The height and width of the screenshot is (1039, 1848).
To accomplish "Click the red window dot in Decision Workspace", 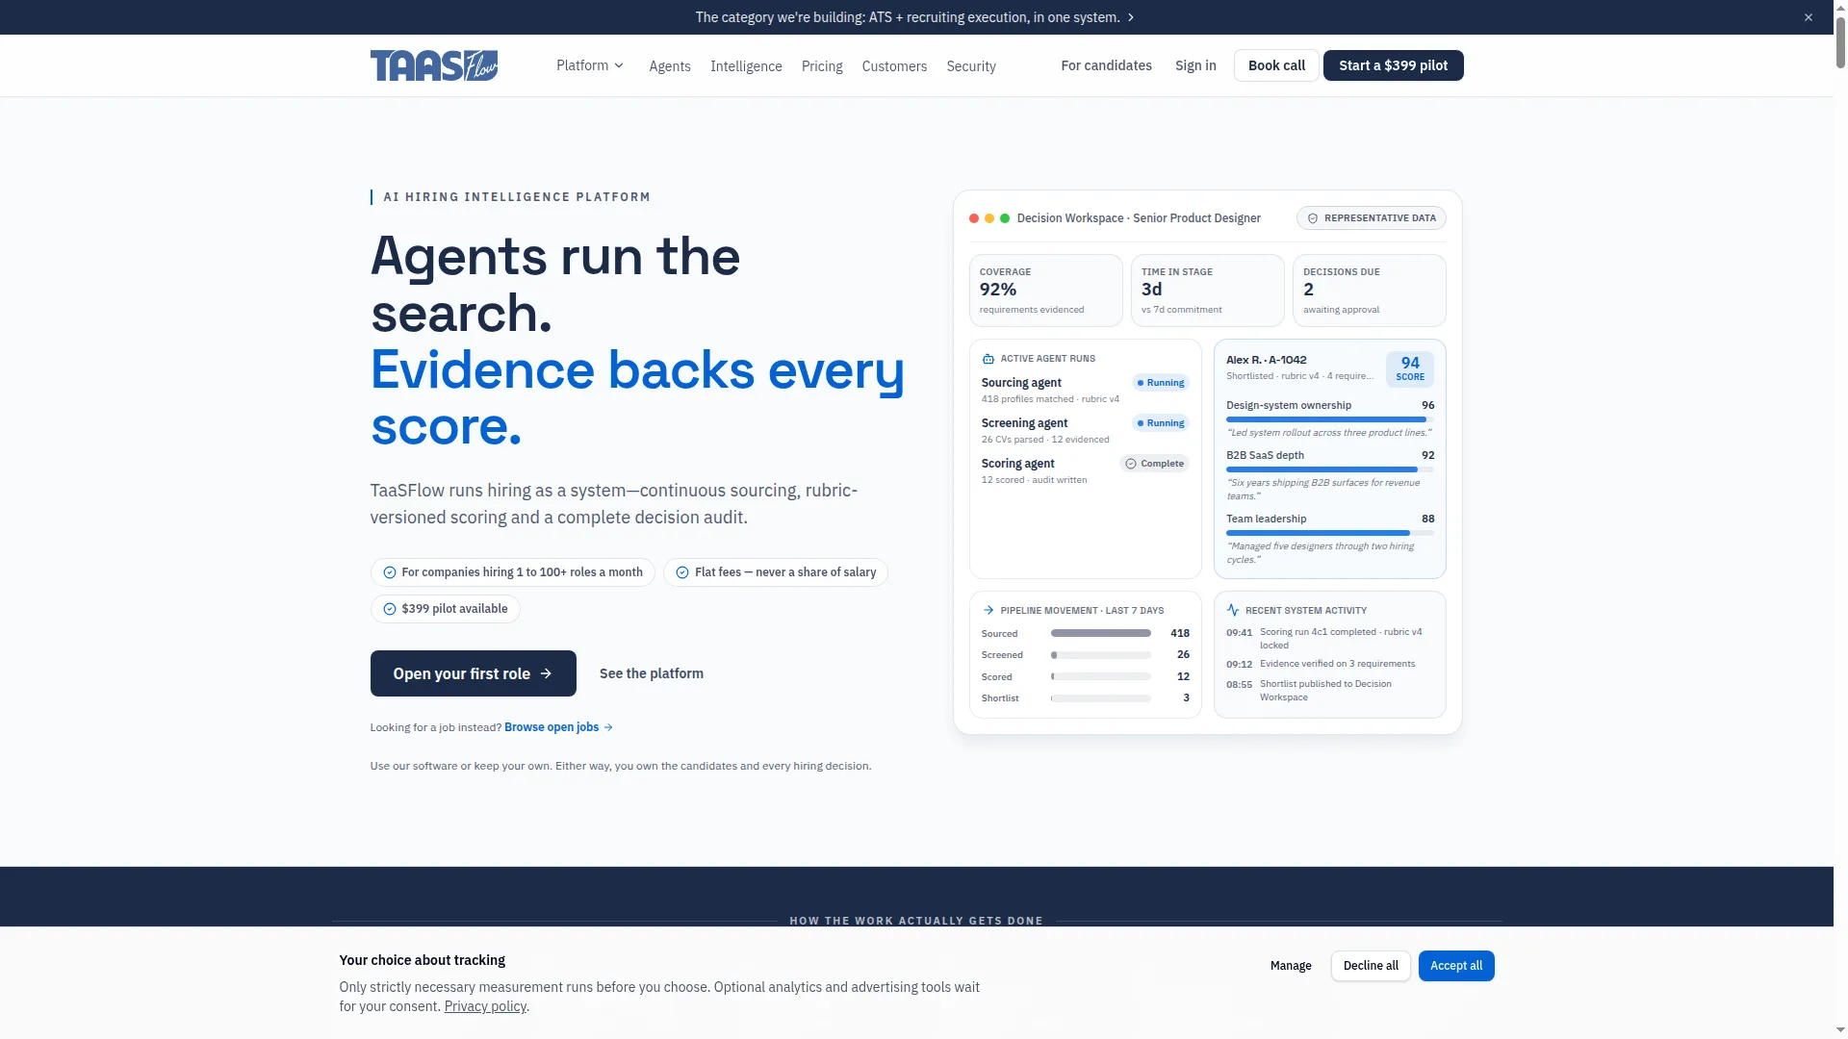I will tap(974, 218).
